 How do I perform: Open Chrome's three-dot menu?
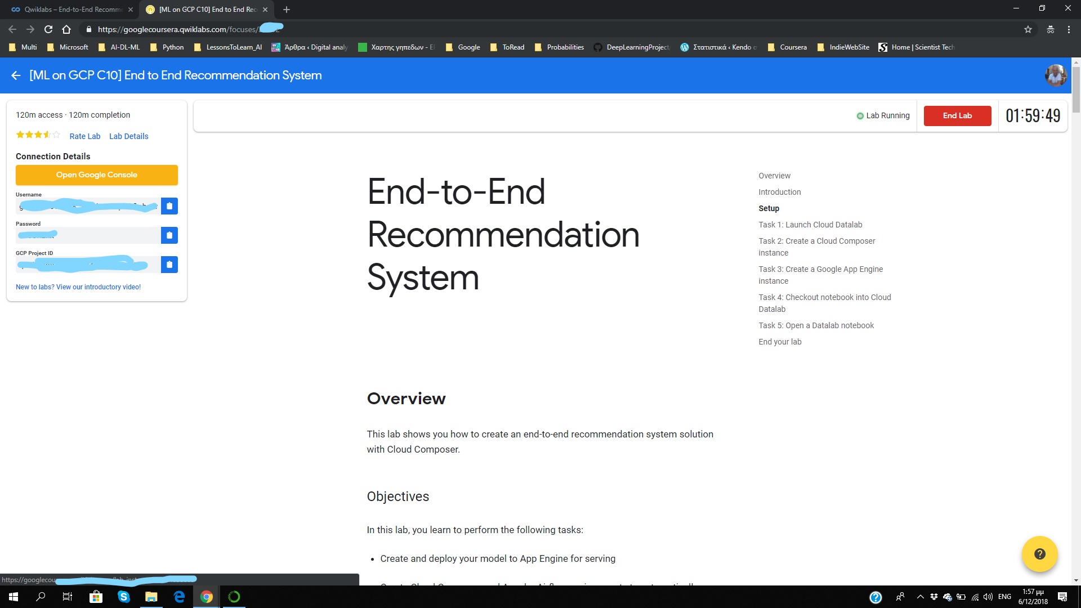1069,29
